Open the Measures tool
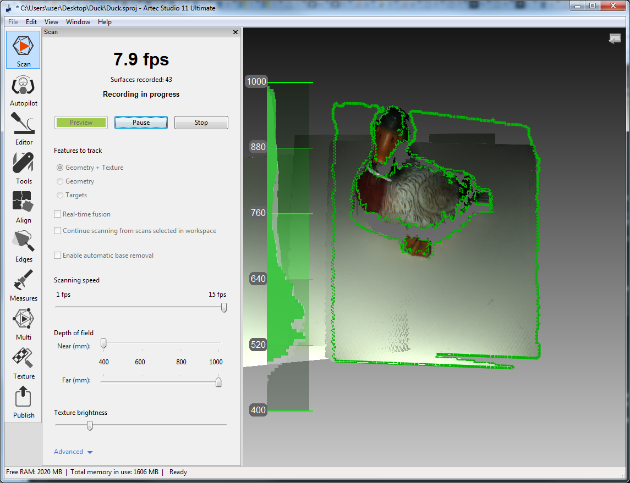 click(x=23, y=285)
